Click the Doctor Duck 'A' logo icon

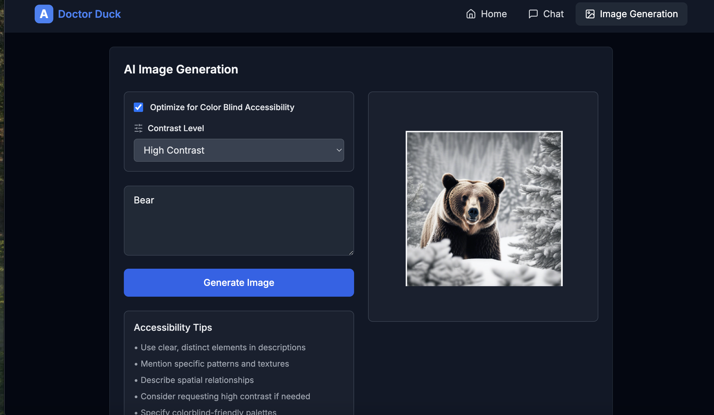(x=44, y=14)
